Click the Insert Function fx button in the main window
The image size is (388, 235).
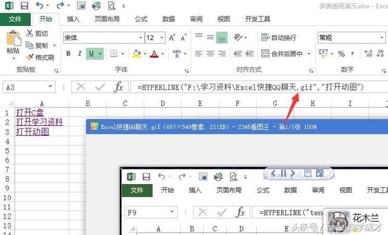point(118,87)
